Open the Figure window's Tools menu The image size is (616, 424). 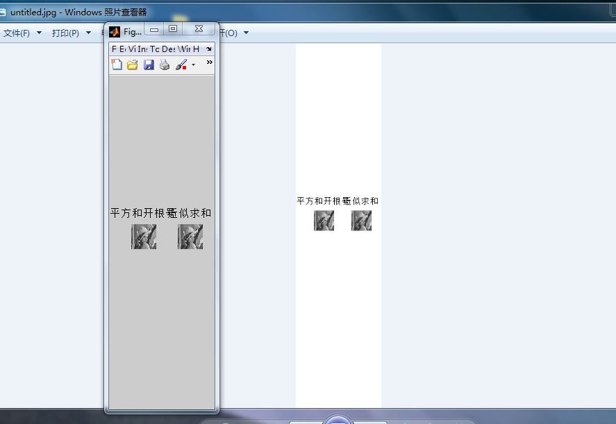coord(155,49)
